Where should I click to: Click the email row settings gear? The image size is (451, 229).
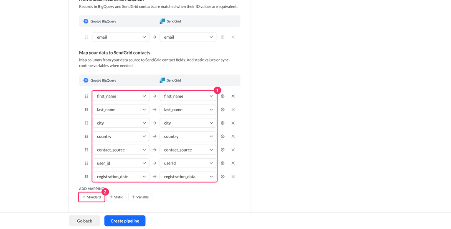point(223,37)
